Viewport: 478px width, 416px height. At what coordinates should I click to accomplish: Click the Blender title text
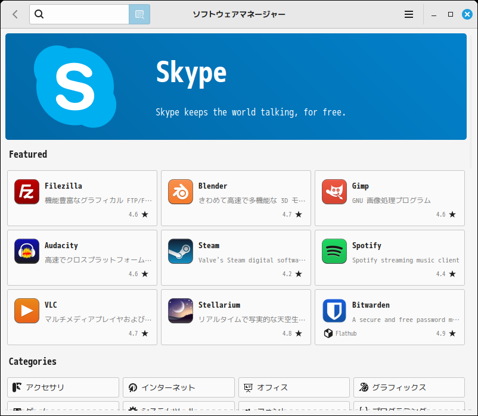[x=213, y=186]
